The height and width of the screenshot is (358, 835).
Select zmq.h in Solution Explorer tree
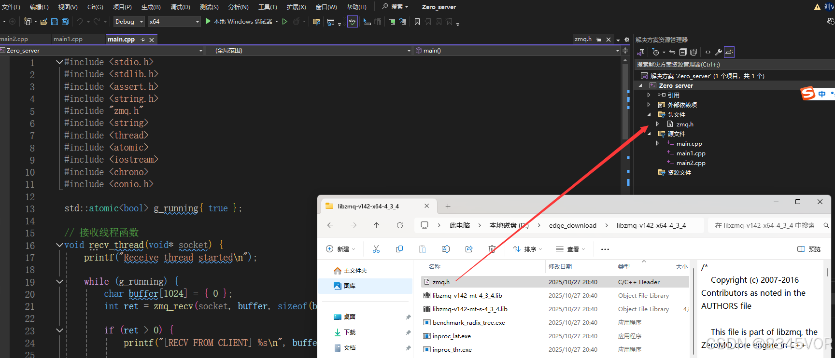click(x=685, y=124)
